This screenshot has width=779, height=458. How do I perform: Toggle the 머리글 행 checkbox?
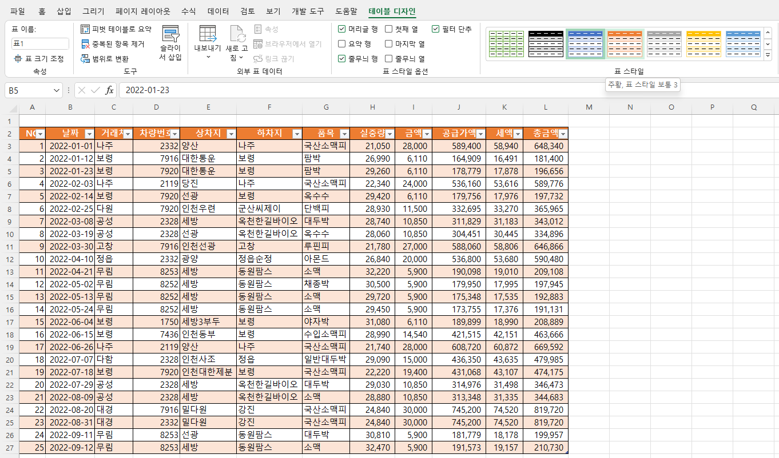click(x=341, y=29)
